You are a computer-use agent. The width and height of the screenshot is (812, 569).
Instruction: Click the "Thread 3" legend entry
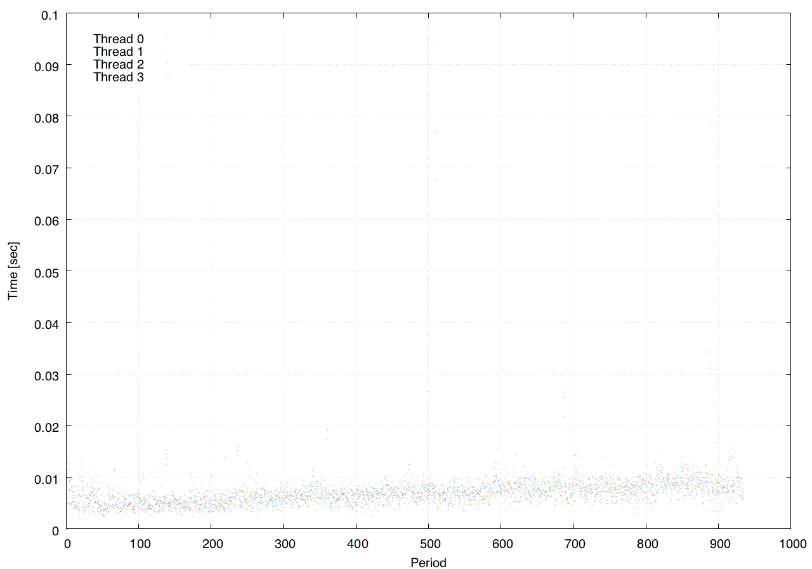point(119,77)
